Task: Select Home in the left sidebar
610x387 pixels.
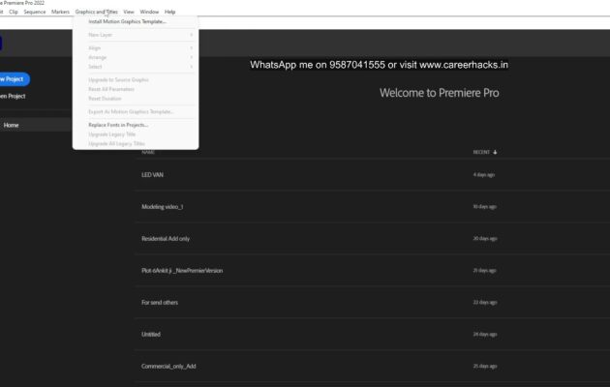Action: pos(12,125)
